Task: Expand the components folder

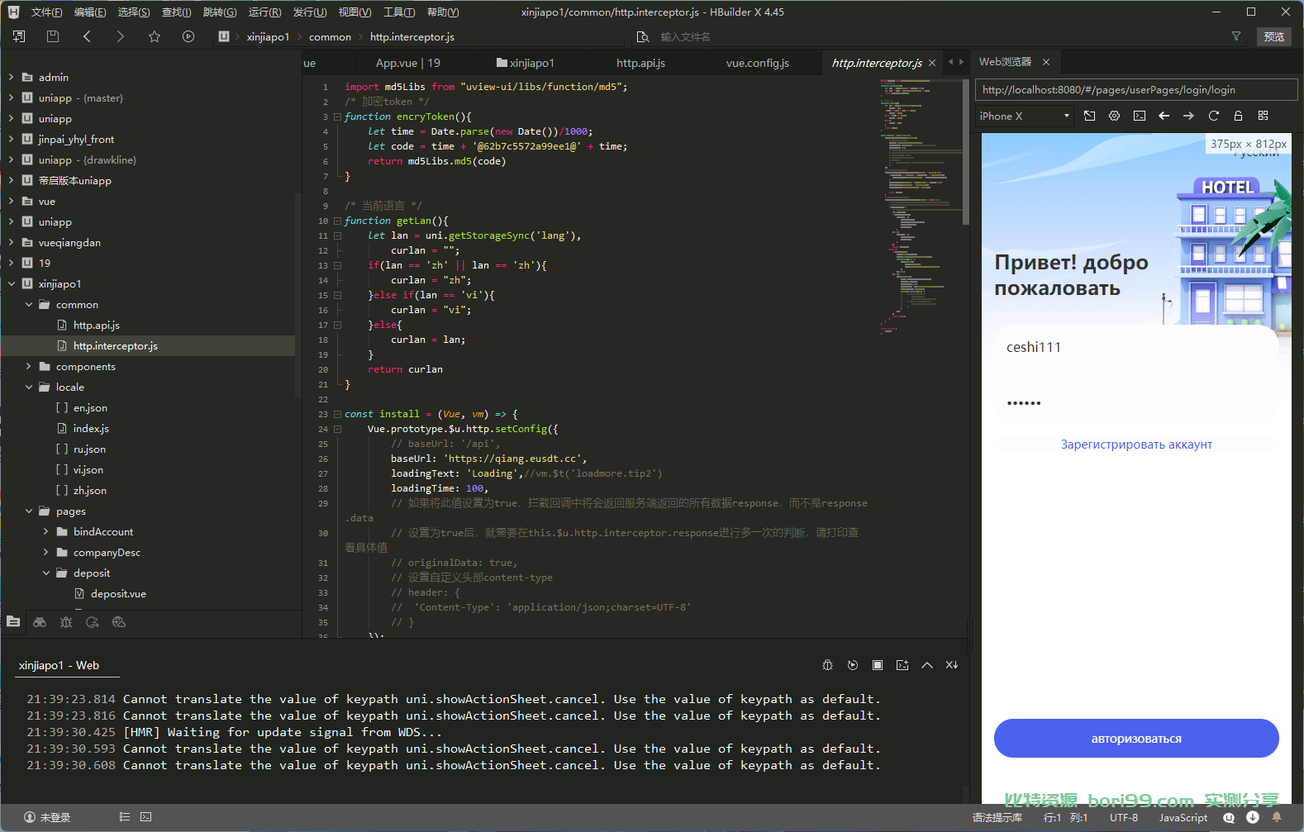Action: point(29,366)
